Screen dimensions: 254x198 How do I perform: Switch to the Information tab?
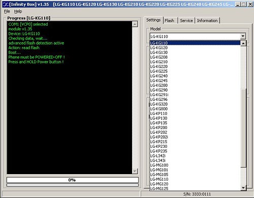click(207, 21)
